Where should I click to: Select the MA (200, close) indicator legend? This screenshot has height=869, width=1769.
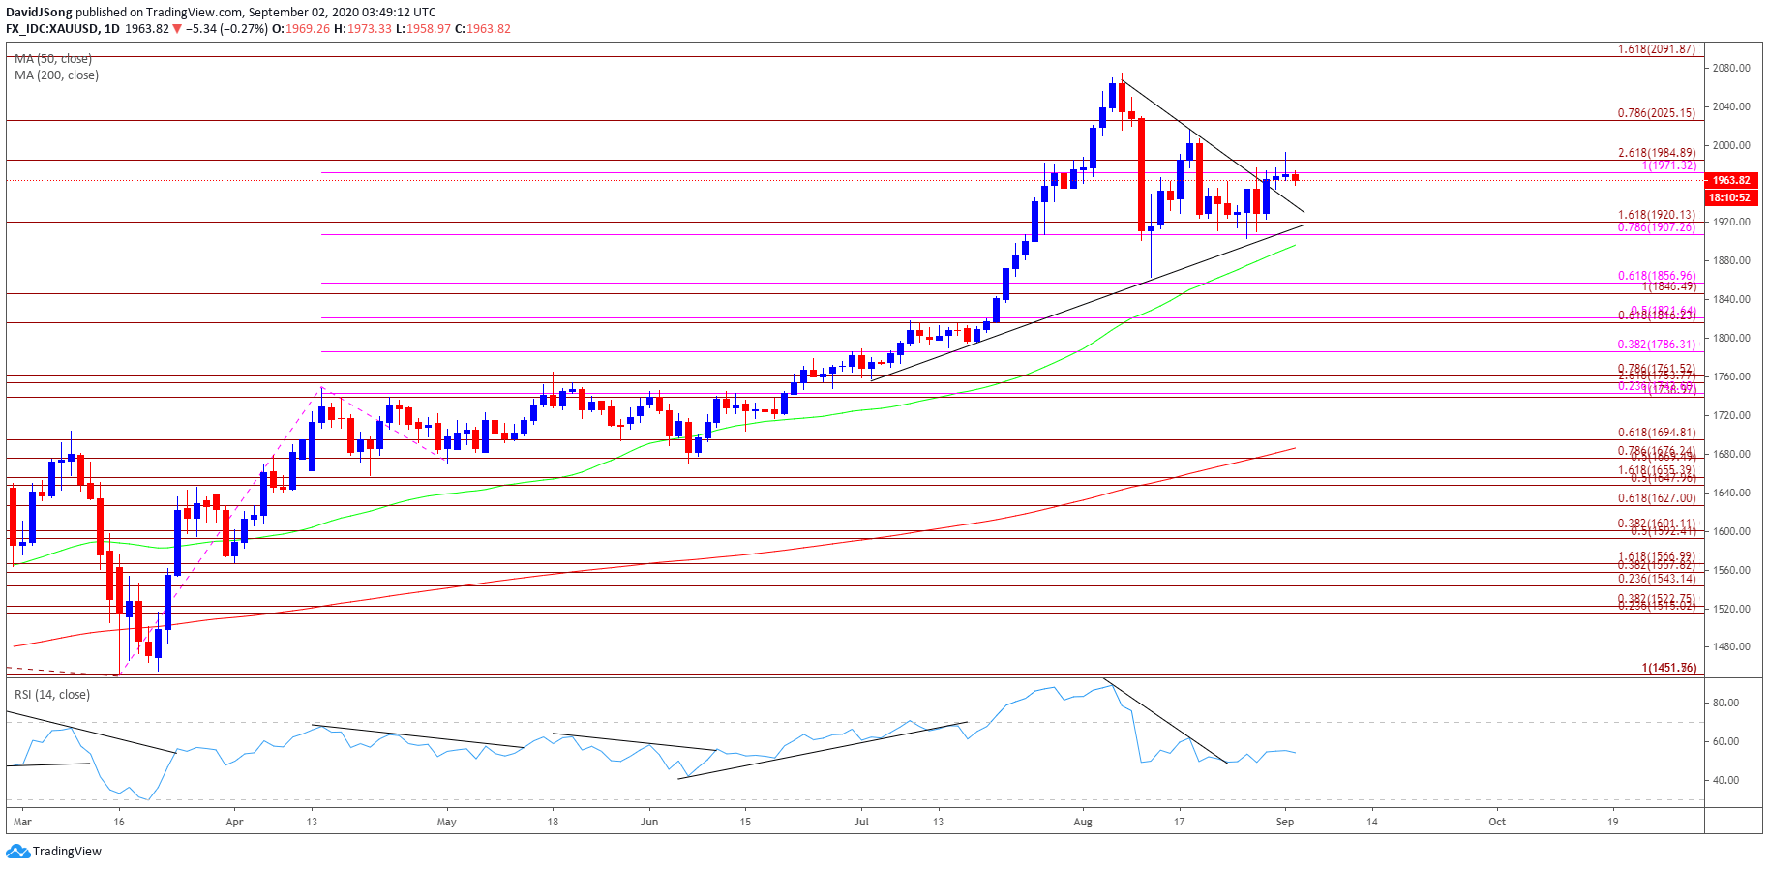click(x=56, y=75)
